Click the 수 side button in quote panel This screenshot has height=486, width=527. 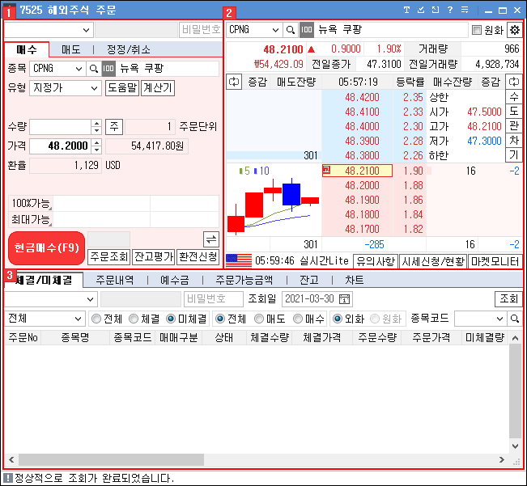point(514,97)
